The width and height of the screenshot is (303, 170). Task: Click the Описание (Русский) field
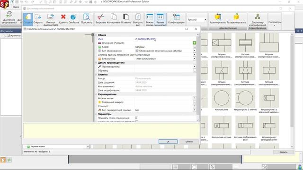[164, 43]
